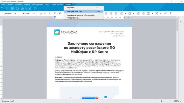Select the copy formatting brush tool

pyautogui.click(x=22, y=8)
